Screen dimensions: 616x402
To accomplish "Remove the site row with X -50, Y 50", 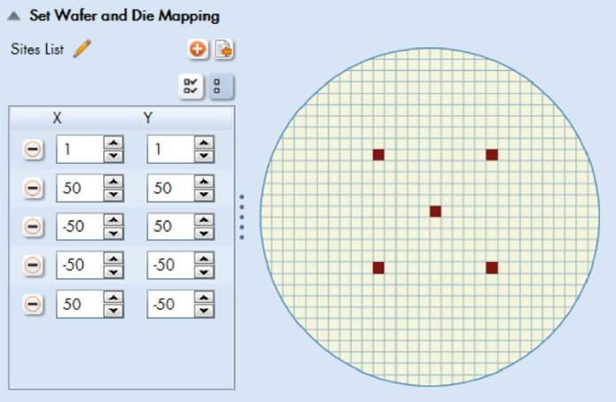I will tap(33, 227).
